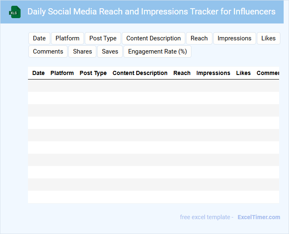Click the Platform table column header

point(62,73)
